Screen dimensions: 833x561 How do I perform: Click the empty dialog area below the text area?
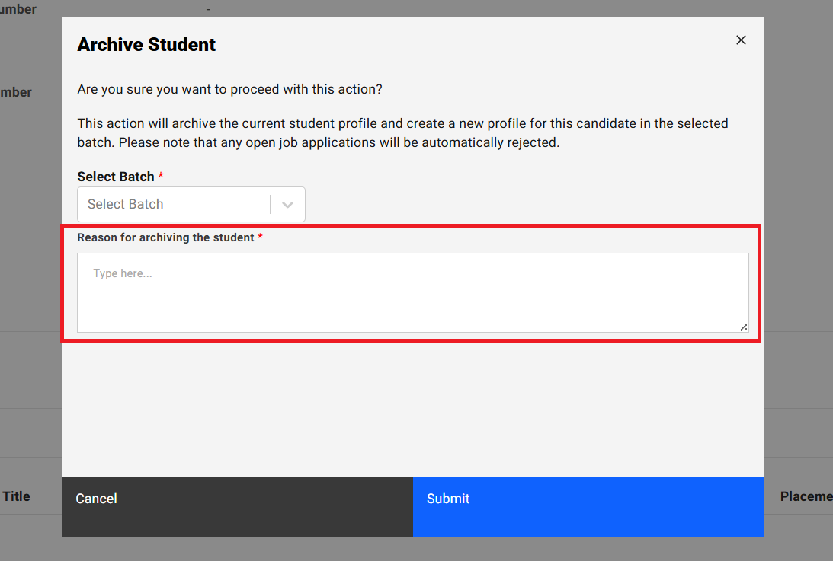coord(412,411)
